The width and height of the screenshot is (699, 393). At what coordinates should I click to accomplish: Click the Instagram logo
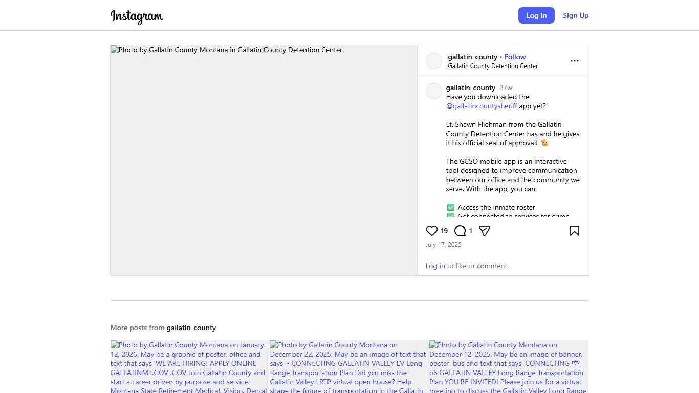[137, 16]
